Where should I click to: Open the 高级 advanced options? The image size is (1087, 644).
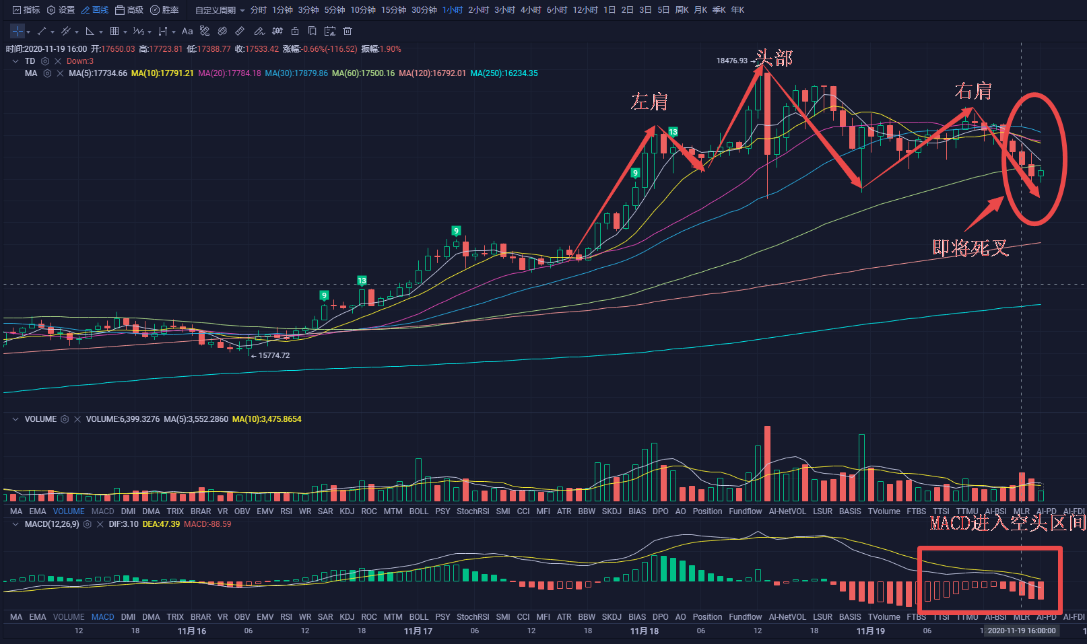coord(129,10)
